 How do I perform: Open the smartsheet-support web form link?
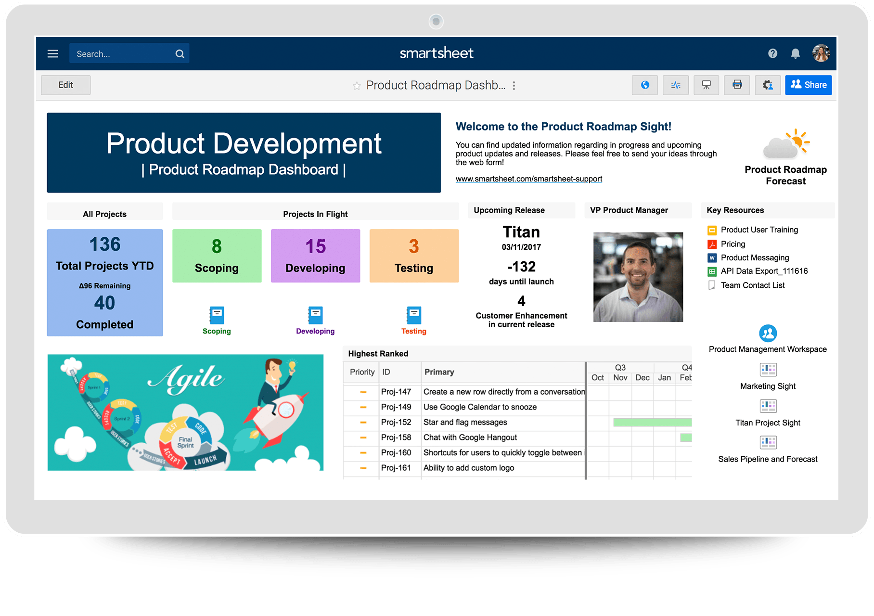(528, 179)
